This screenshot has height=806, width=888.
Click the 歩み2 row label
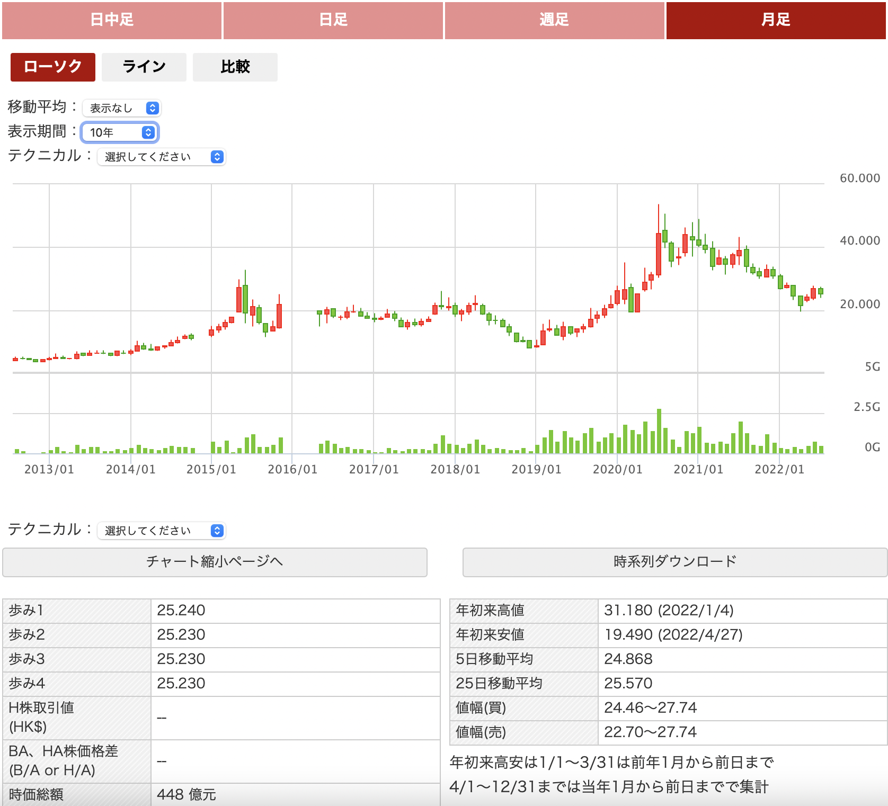[x=26, y=635]
